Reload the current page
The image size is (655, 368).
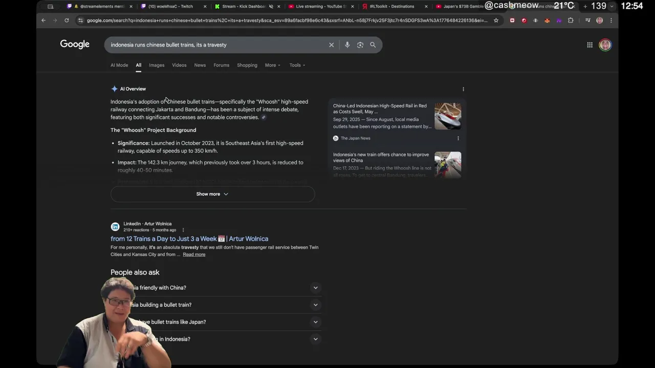point(67,20)
